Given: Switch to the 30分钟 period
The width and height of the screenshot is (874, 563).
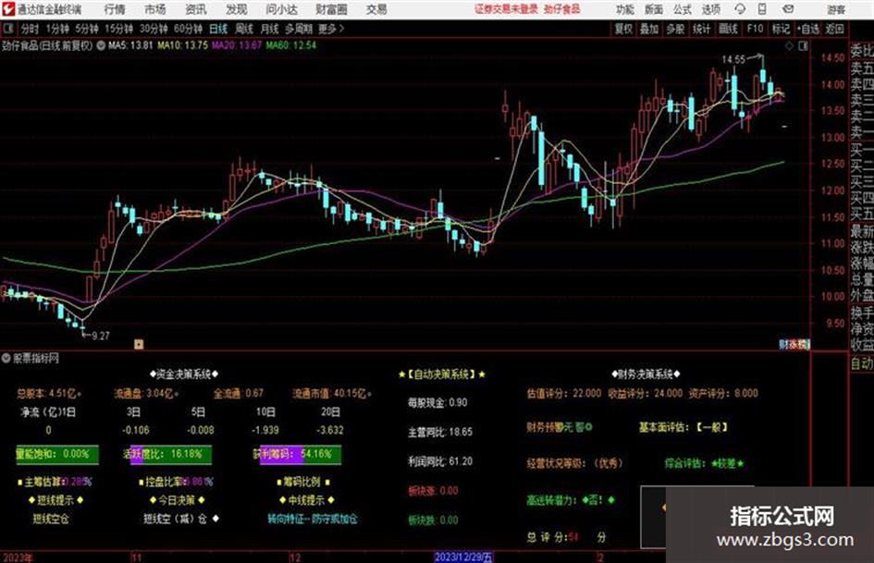Looking at the screenshot, I should pos(154,29).
